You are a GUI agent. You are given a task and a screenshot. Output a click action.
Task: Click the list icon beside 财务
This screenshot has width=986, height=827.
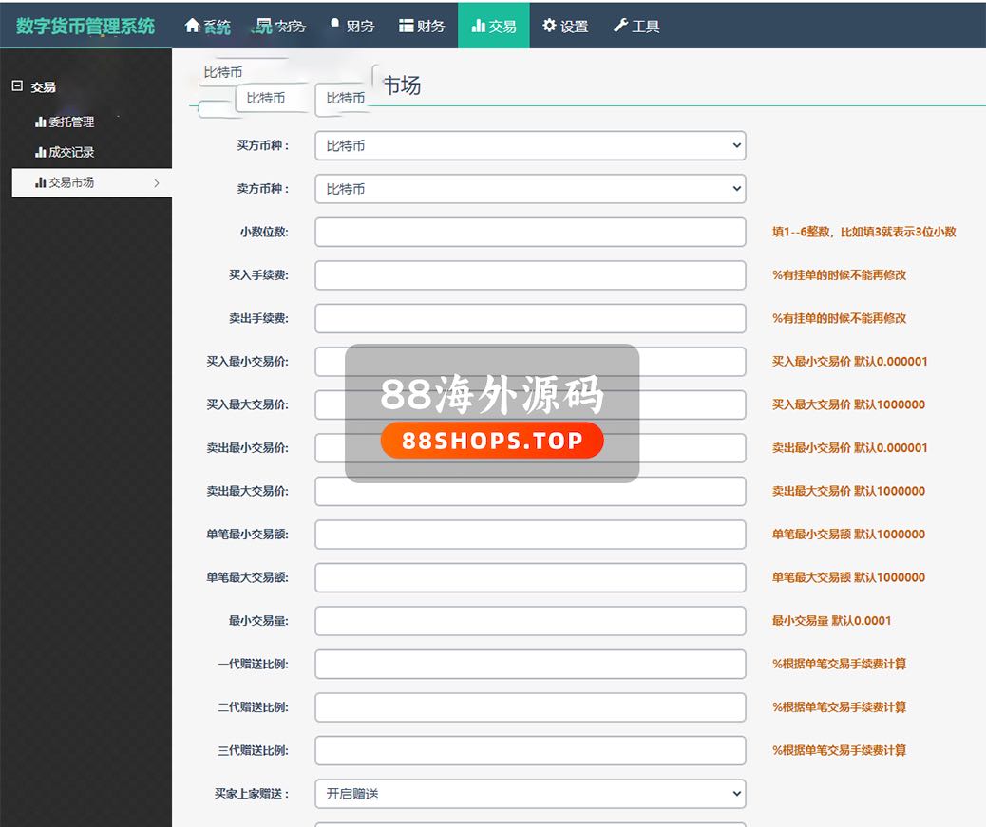pyautogui.click(x=406, y=26)
